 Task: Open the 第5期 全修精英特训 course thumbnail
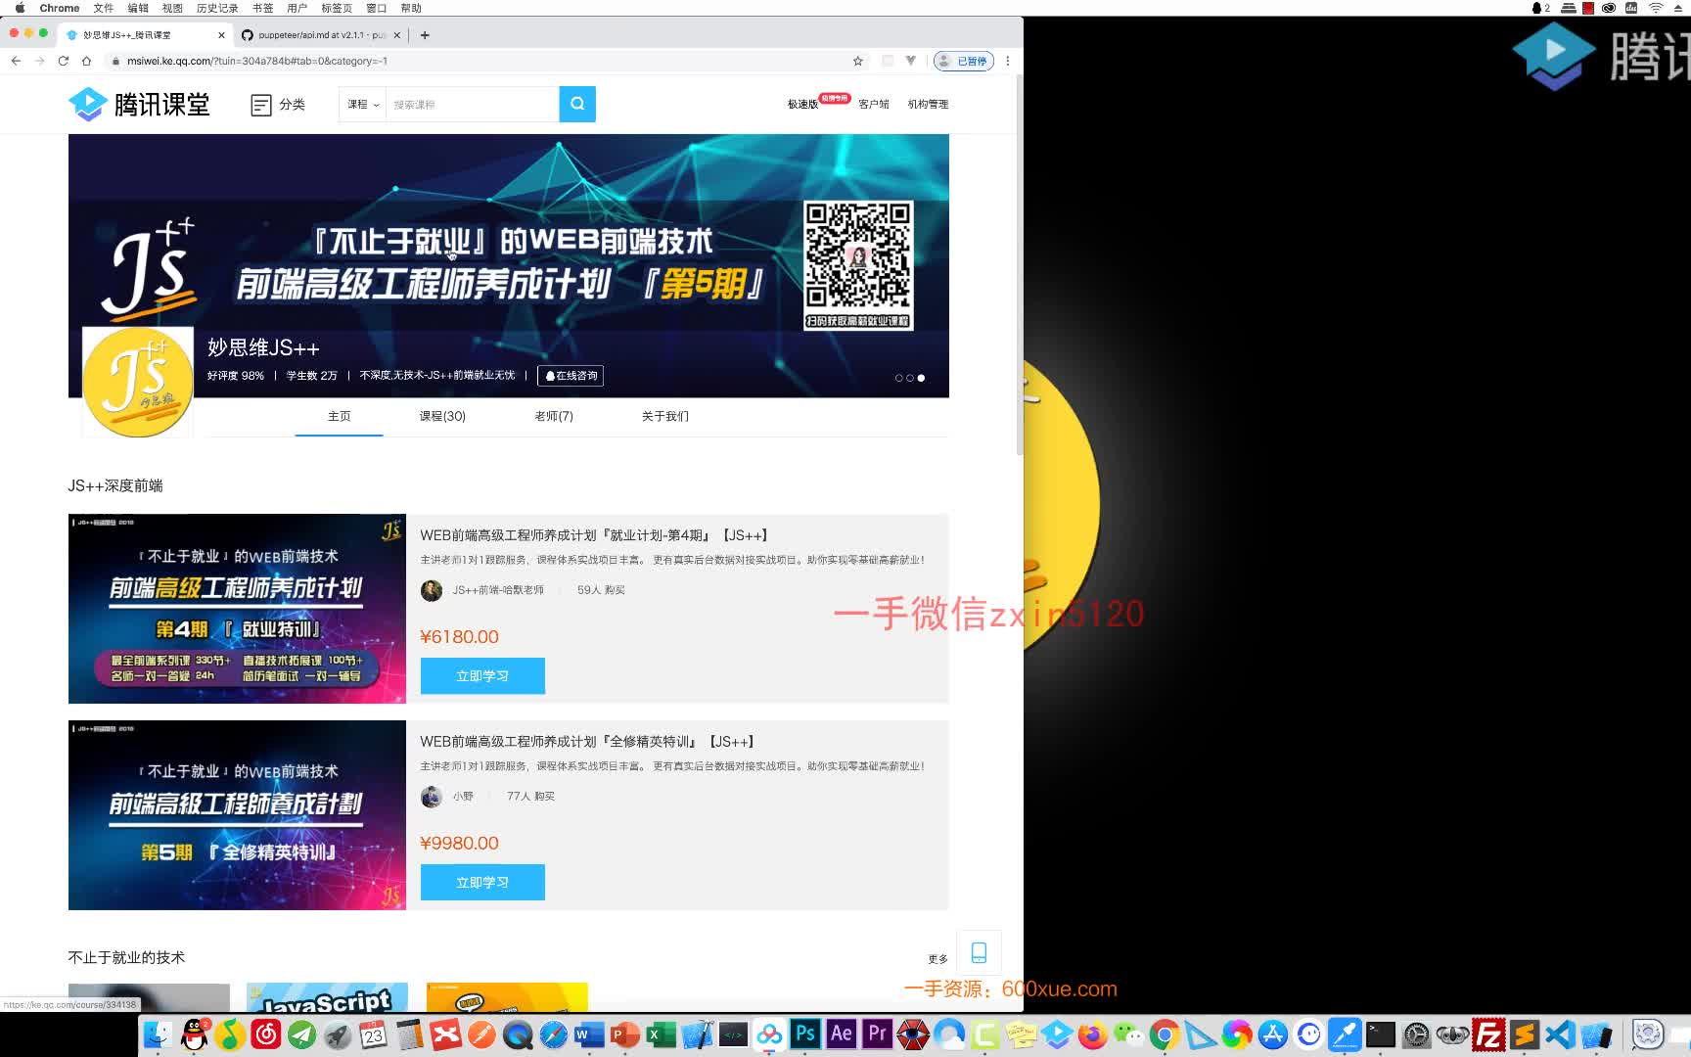tap(237, 815)
